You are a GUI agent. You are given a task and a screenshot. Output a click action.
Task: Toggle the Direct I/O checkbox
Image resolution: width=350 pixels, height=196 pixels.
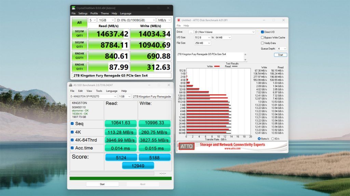click(x=262, y=32)
